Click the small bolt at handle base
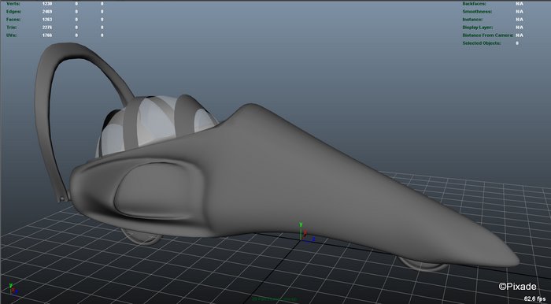 pyautogui.click(x=62, y=199)
